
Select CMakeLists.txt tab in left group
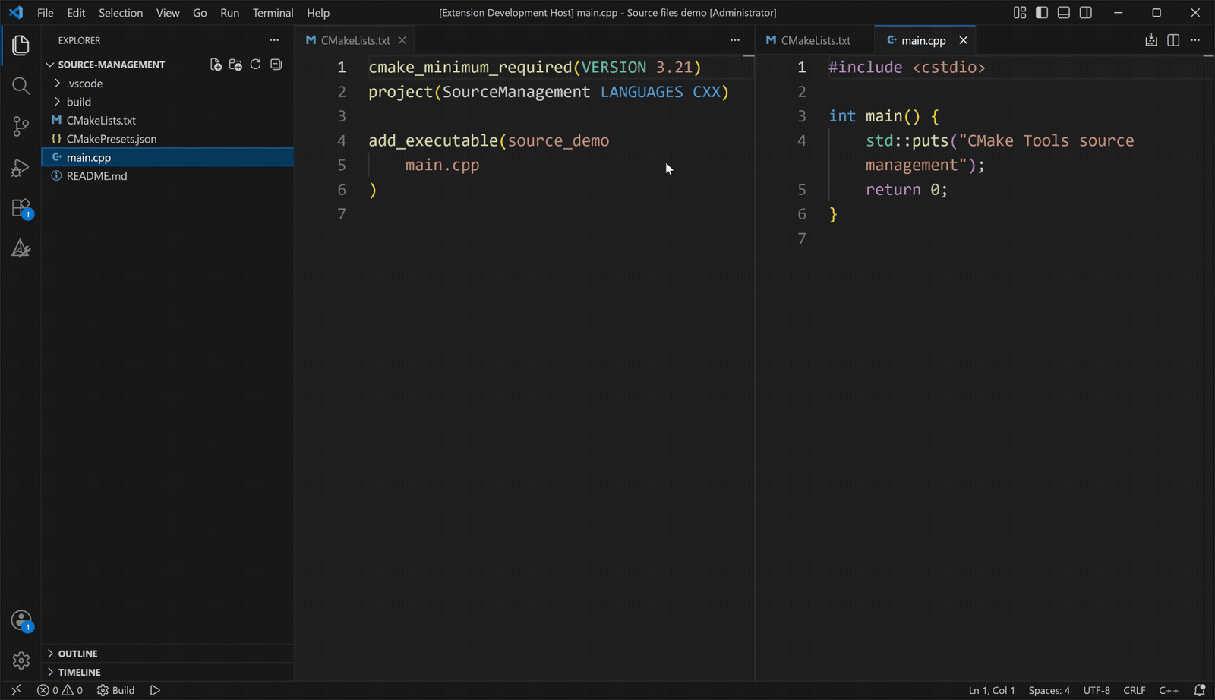point(355,40)
